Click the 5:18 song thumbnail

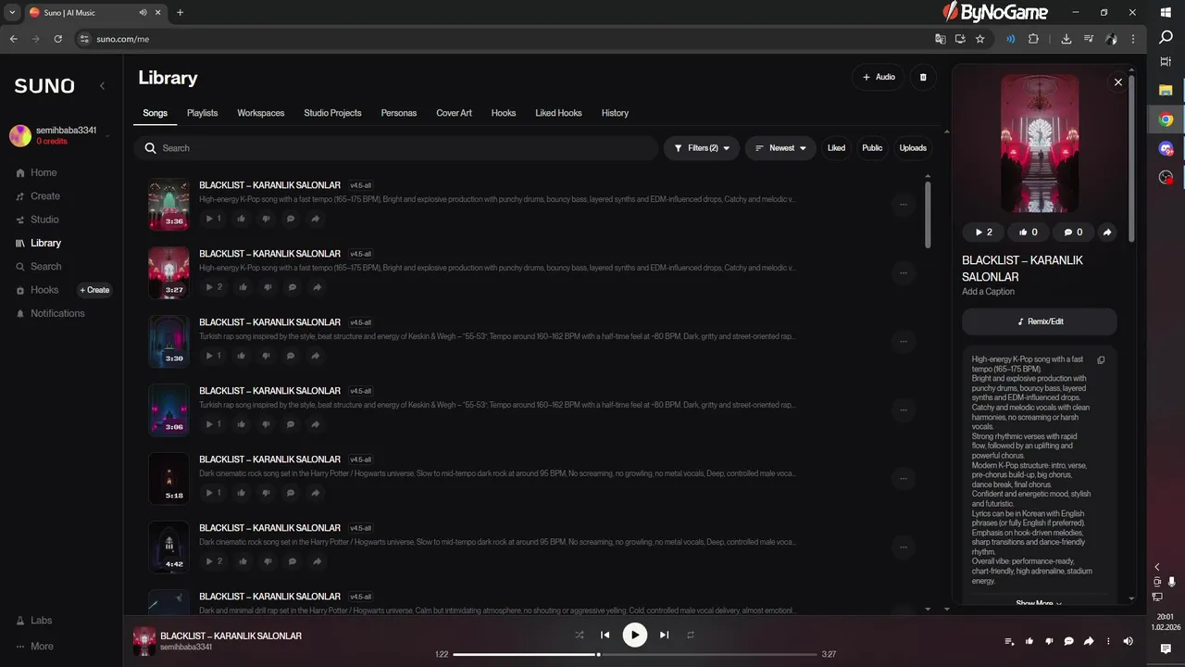[168, 478]
